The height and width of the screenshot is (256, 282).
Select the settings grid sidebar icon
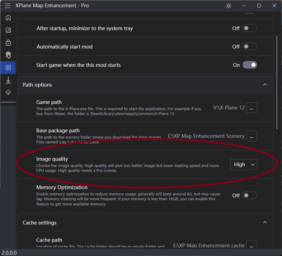point(8,68)
